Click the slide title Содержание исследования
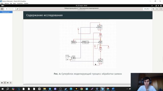163x91 pixels. [44, 15]
